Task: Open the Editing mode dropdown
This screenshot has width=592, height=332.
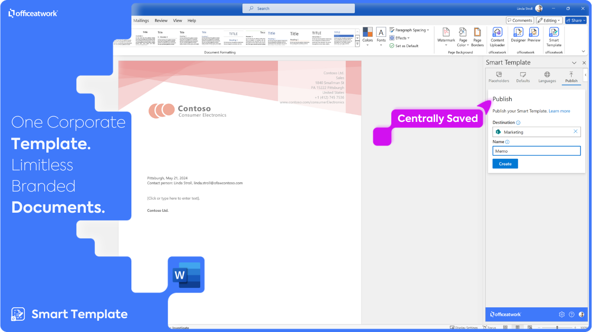Action: pyautogui.click(x=549, y=20)
